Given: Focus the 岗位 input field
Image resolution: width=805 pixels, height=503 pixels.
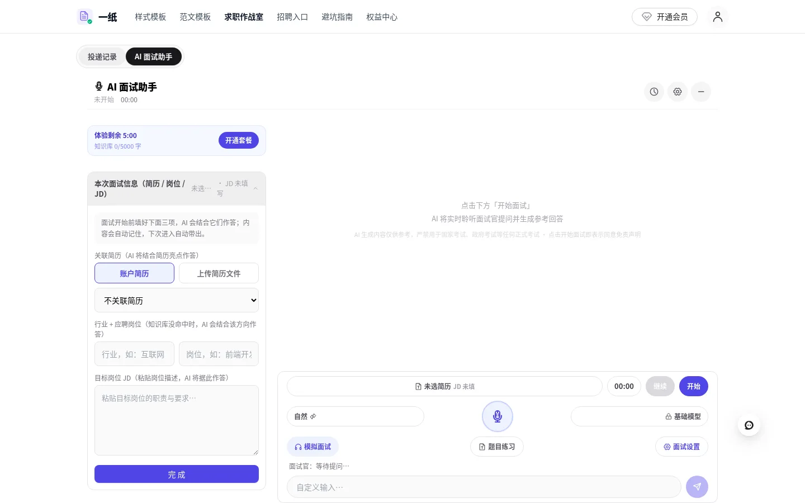Looking at the screenshot, I should click(219, 354).
